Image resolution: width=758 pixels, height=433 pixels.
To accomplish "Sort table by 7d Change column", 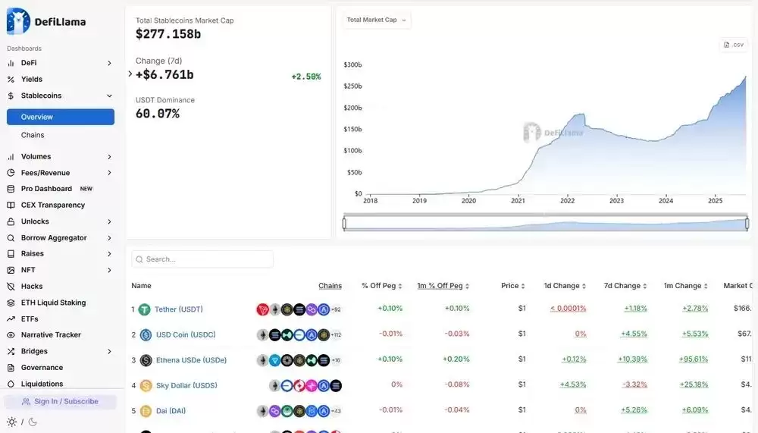I will [627, 286].
